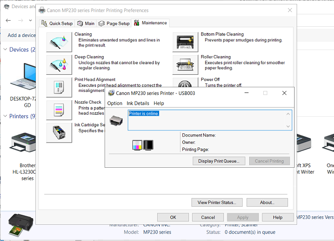Image resolution: width=334 pixels, height=241 pixels.
Task: Click the Nozzle Check icon button
Action: (x=59, y=110)
